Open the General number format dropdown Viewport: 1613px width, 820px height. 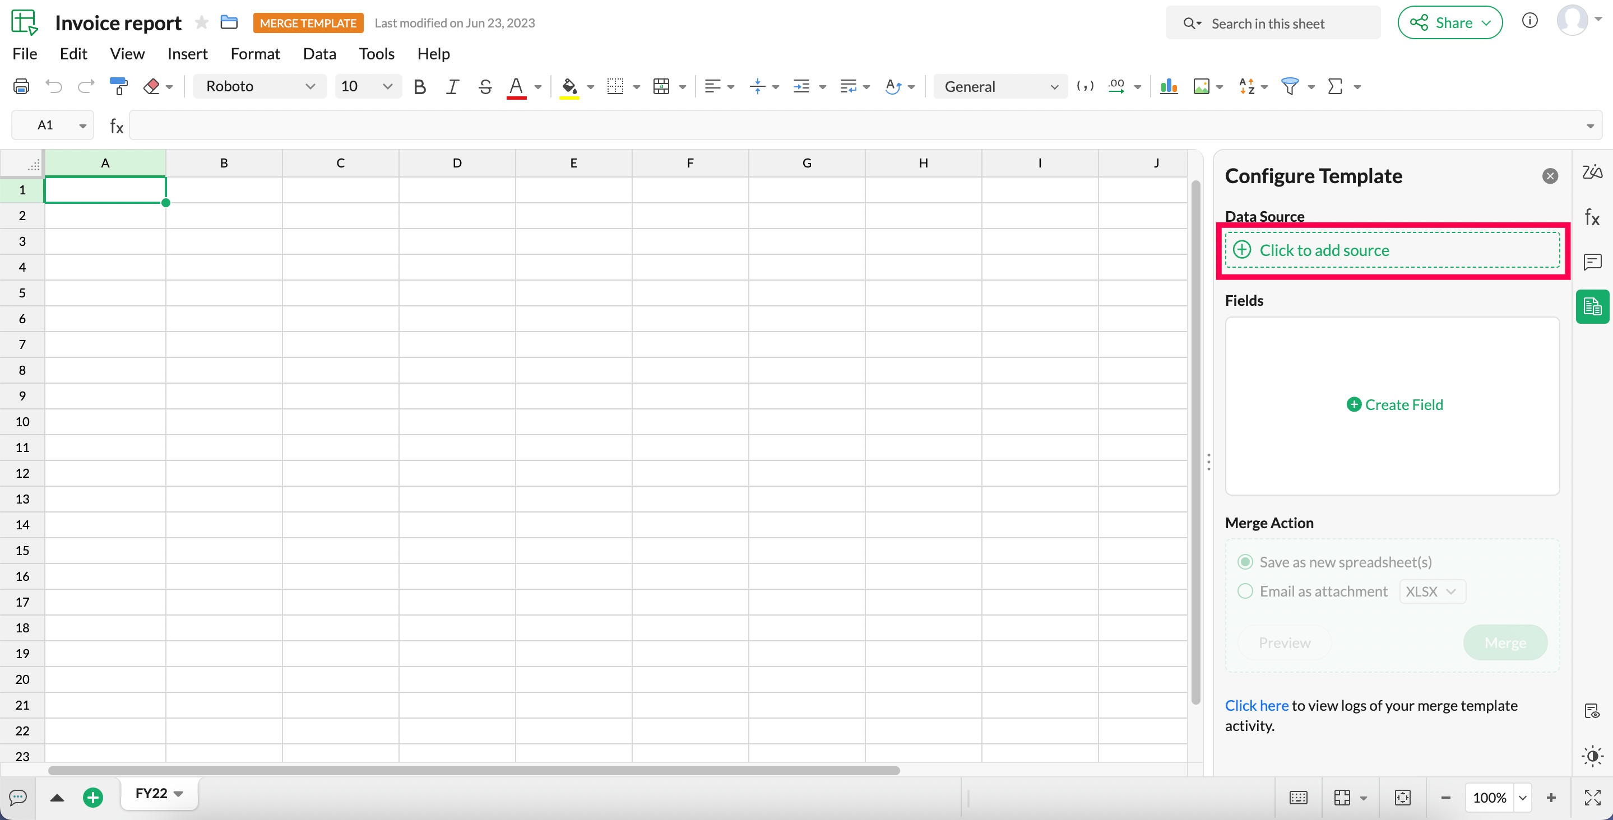coord(1000,86)
